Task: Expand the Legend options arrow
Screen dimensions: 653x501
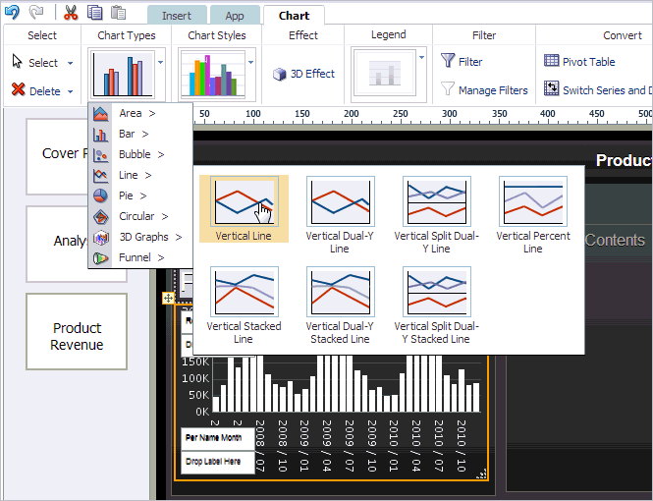Action: point(421,58)
